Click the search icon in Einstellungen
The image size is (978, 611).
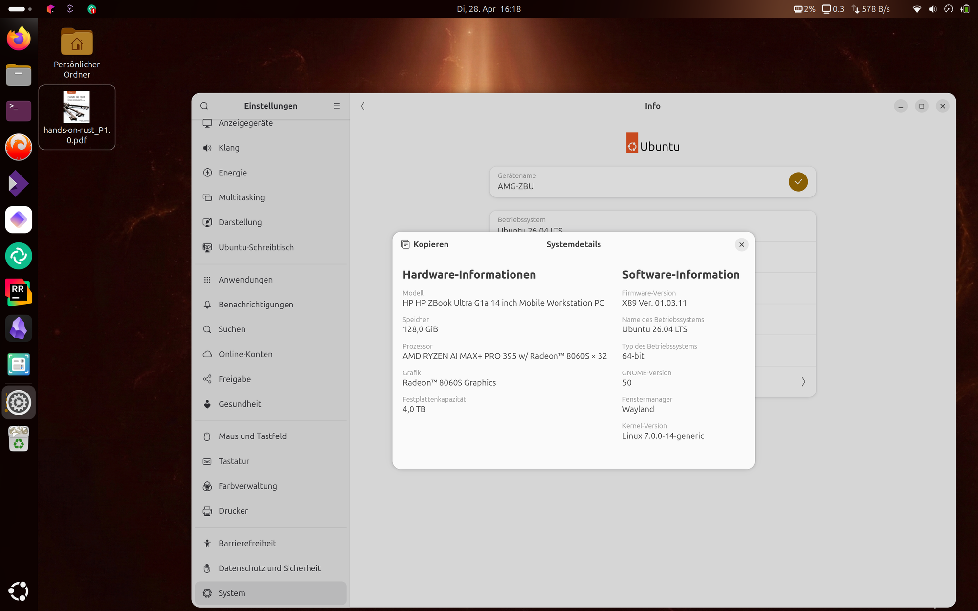(x=204, y=106)
